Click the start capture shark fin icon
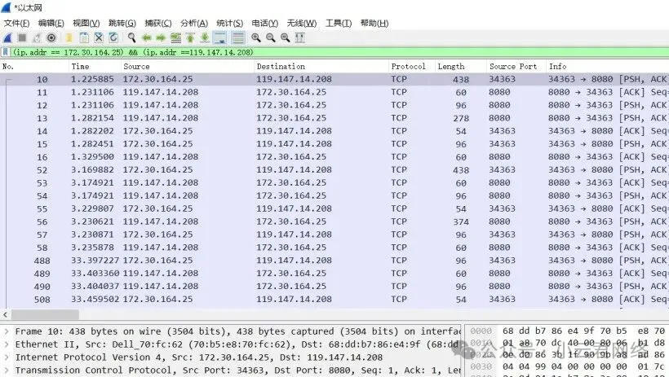 click(7, 37)
